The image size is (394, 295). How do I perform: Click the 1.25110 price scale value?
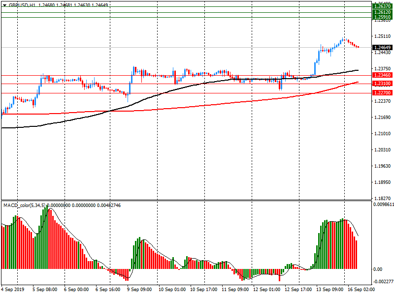tap(383, 36)
